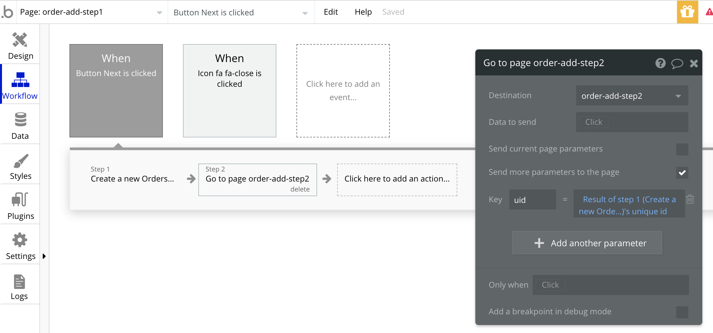Enable Send current page parameters checkbox
Viewport: 713px width, 333px height.
(682, 149)
